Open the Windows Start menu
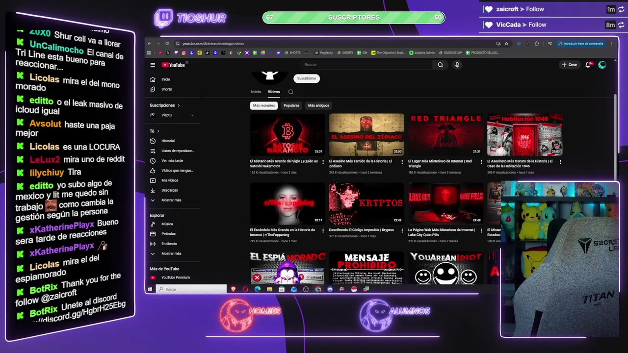 [150, 289]
